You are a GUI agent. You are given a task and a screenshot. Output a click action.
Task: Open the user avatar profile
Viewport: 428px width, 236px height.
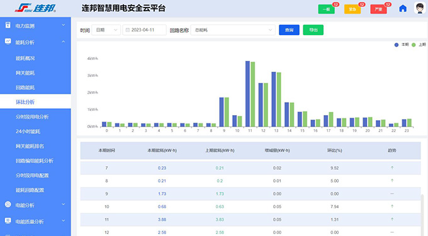pos(420,8)
